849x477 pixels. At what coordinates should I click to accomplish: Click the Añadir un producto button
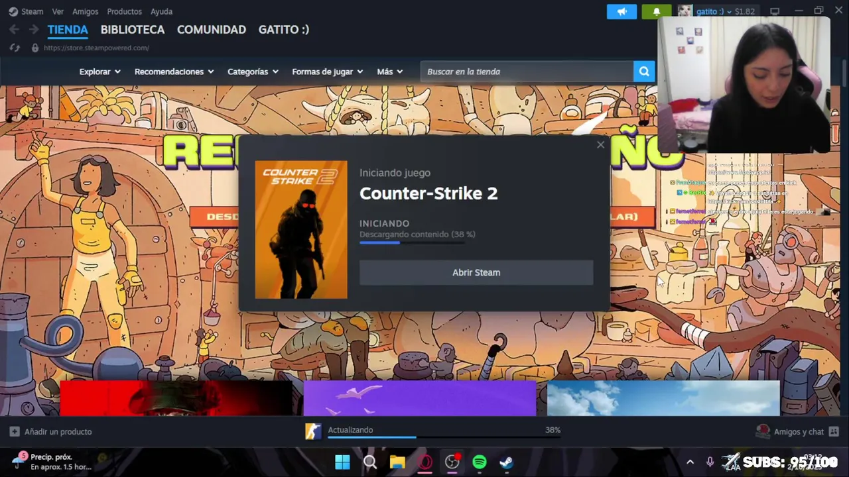click(51, 431)
